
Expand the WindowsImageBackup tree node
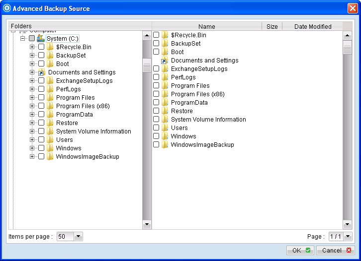pos(32,156)
